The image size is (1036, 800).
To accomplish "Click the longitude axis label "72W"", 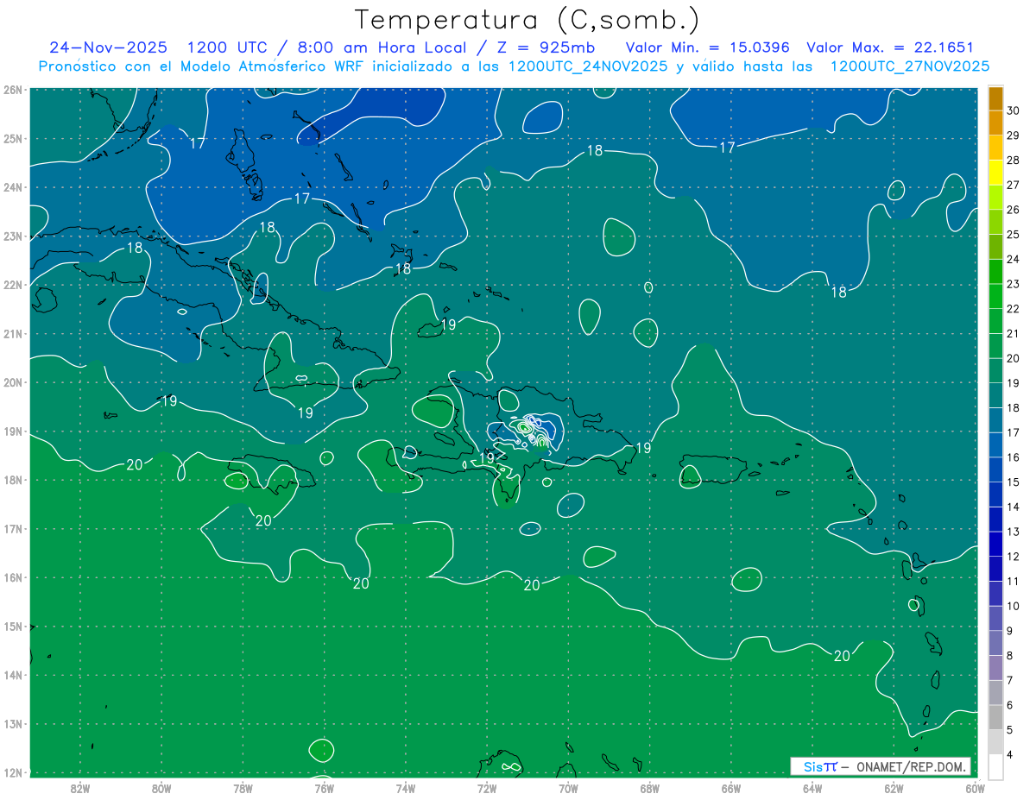I will (x=487, y=788).
